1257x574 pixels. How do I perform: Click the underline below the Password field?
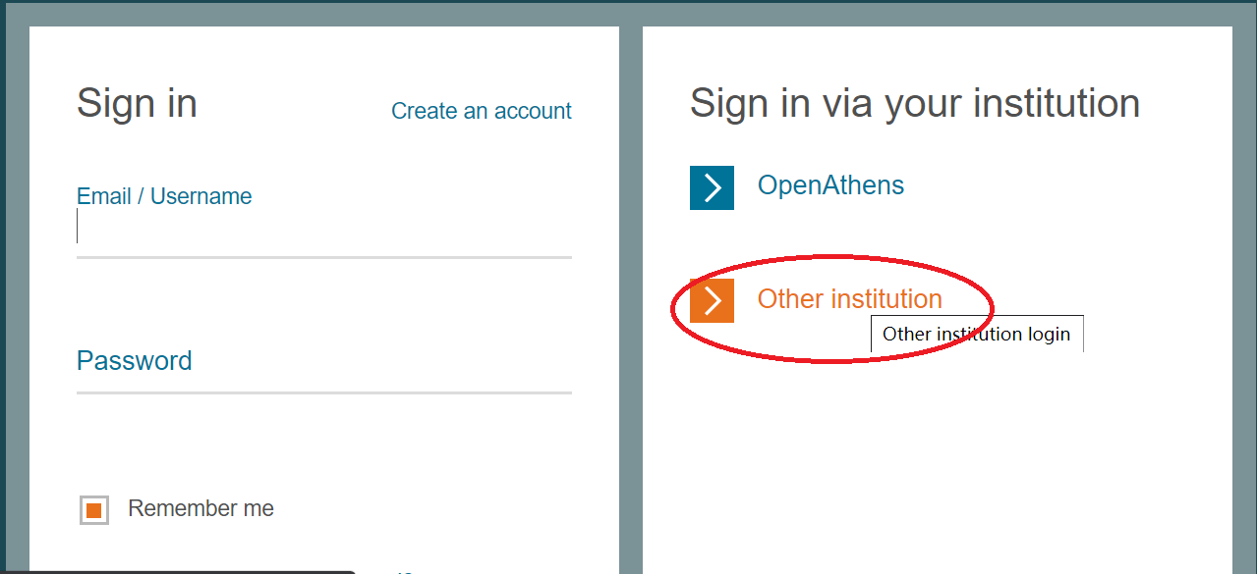click(x=324, y=392)
